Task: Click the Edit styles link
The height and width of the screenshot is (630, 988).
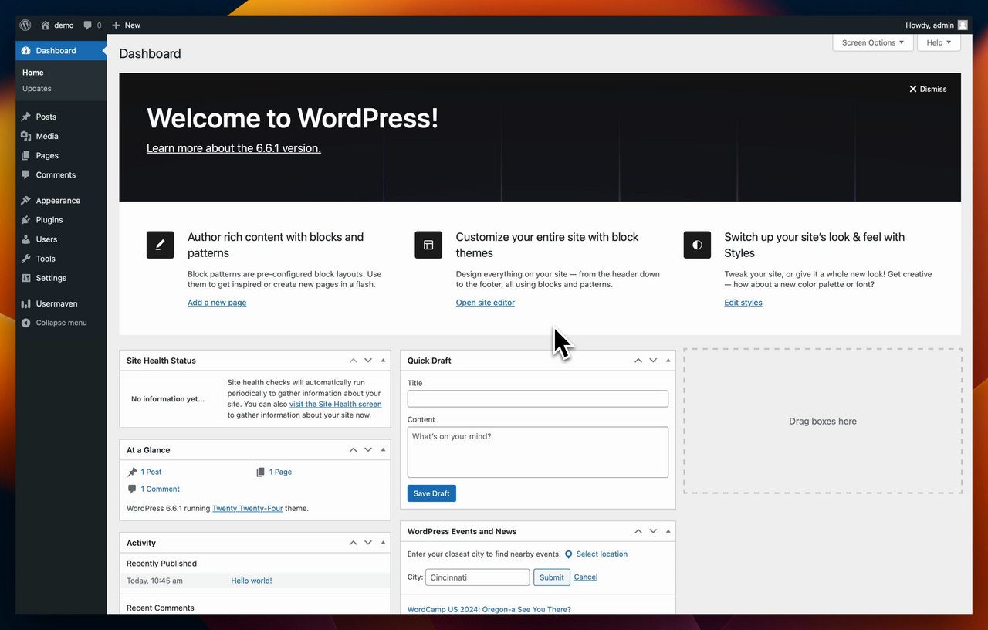Action: click(x=743, y=303)
